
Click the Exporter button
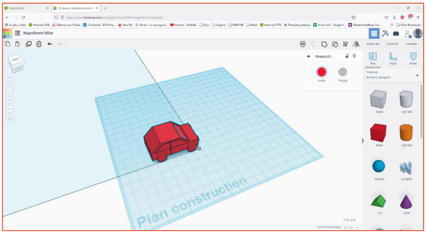[392, 44]
